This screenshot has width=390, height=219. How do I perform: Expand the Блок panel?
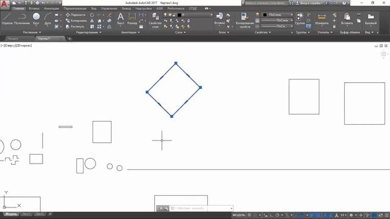pyautogui.click(x=224, y=32)
